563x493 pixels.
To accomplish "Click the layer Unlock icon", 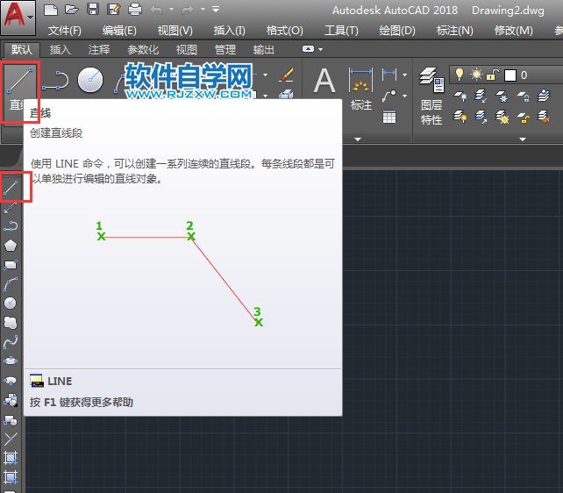I will pos(524,117).
